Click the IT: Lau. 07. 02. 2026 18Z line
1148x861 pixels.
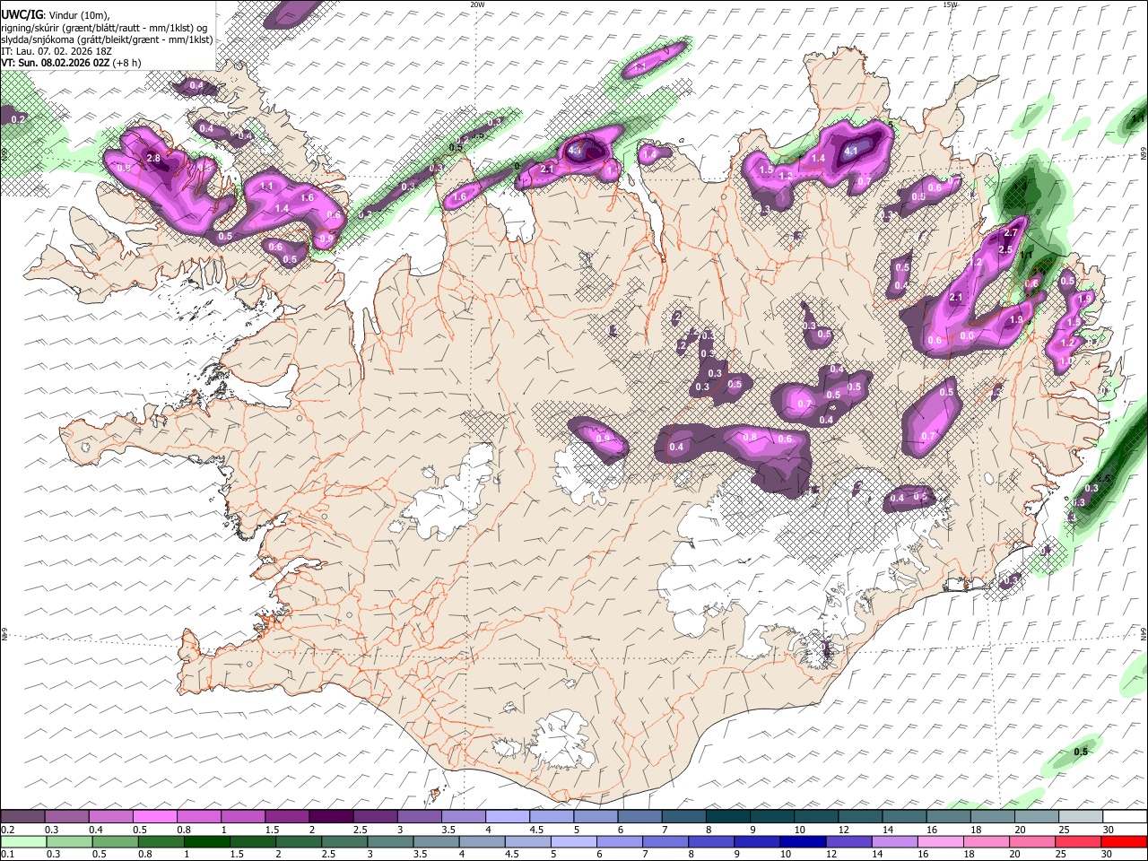click(x=57, y=51)
